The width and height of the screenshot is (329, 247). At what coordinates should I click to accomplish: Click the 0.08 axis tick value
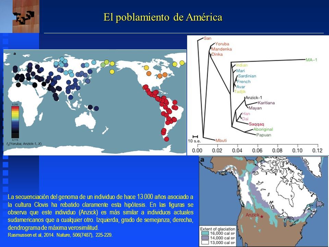[277, 151]
